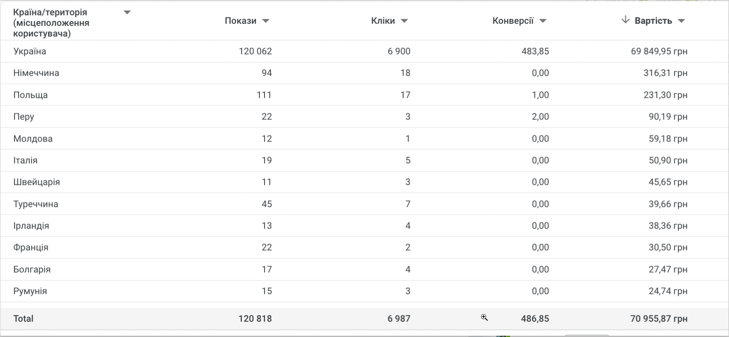729x337 pixels.
Task: Sort by the Конверсії column header
Action: 513,21
